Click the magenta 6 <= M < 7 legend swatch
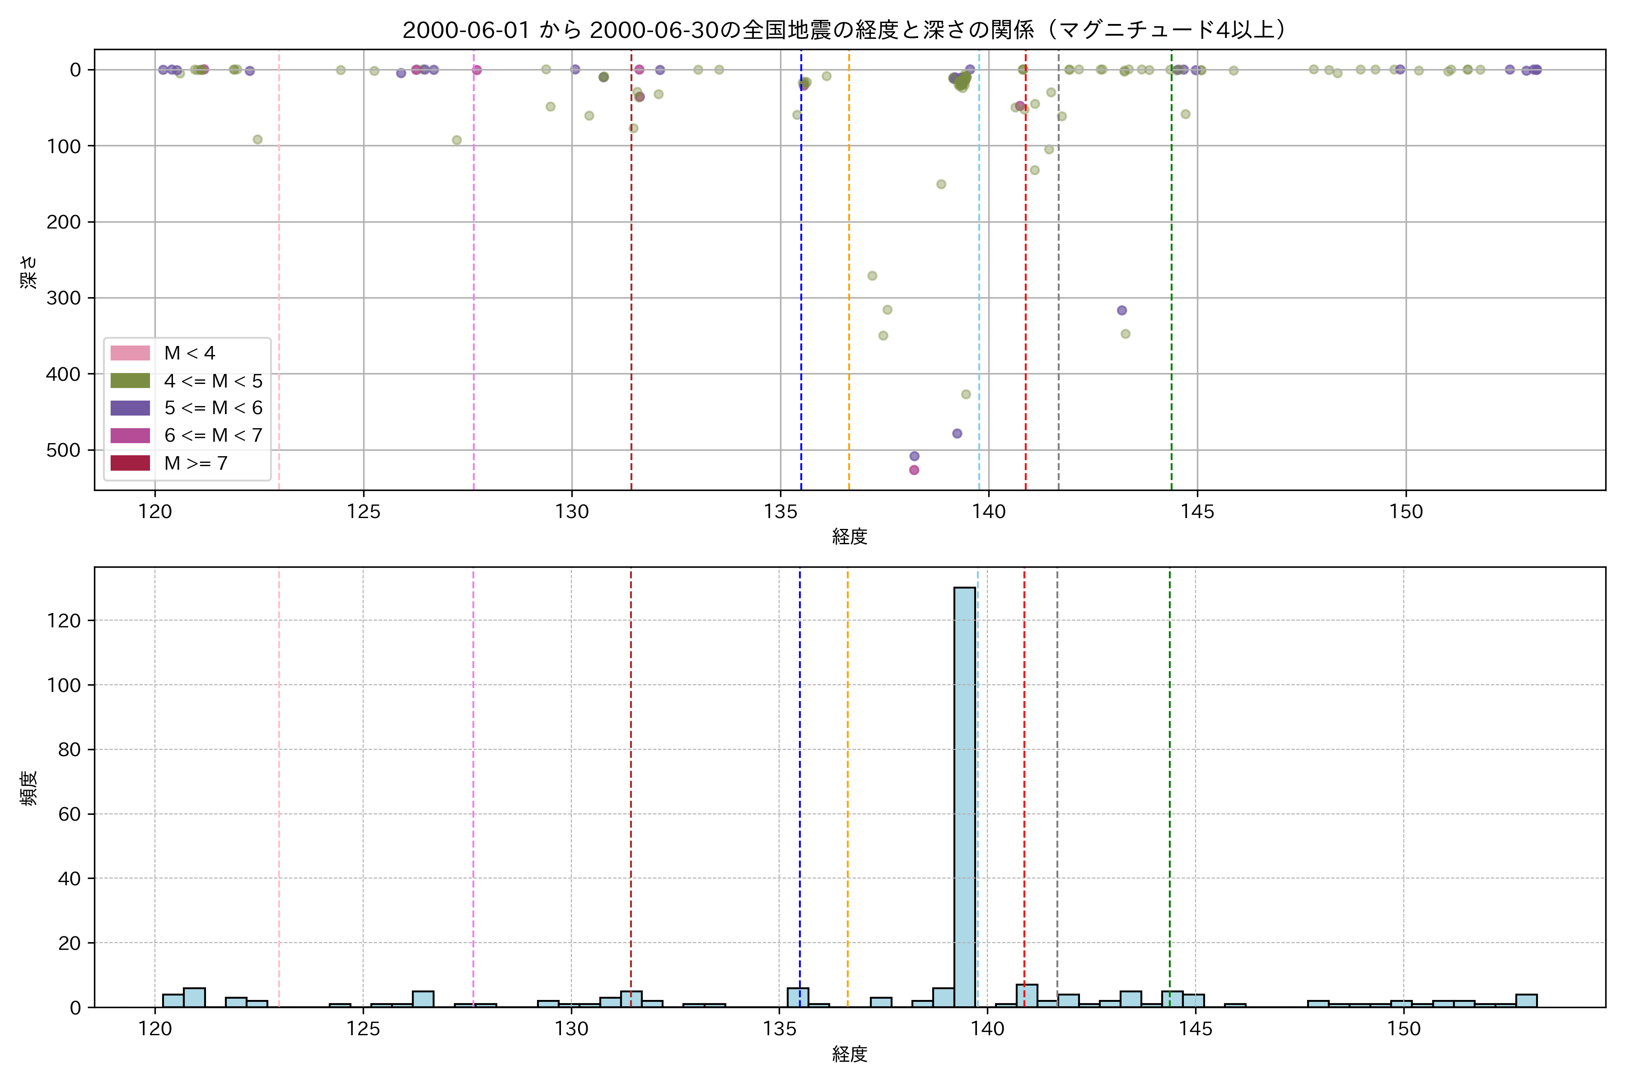This screenshot has height=1084, width=1626. point(130,435)
